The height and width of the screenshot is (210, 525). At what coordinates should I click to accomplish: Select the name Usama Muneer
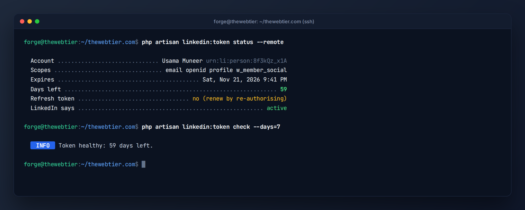(x=182, y=61)
